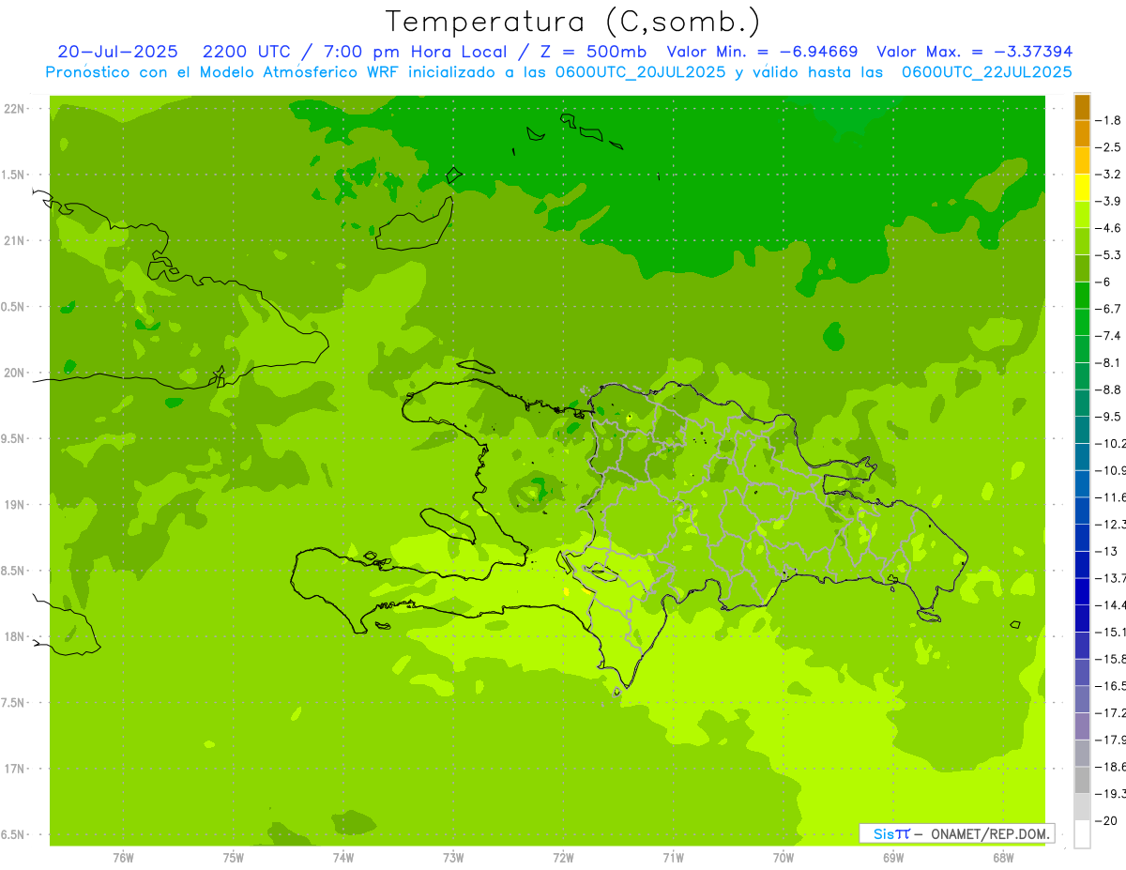The image size is (1126, 870).
Task: Click the -15.8 legend value
Action: click(1112, 659)
